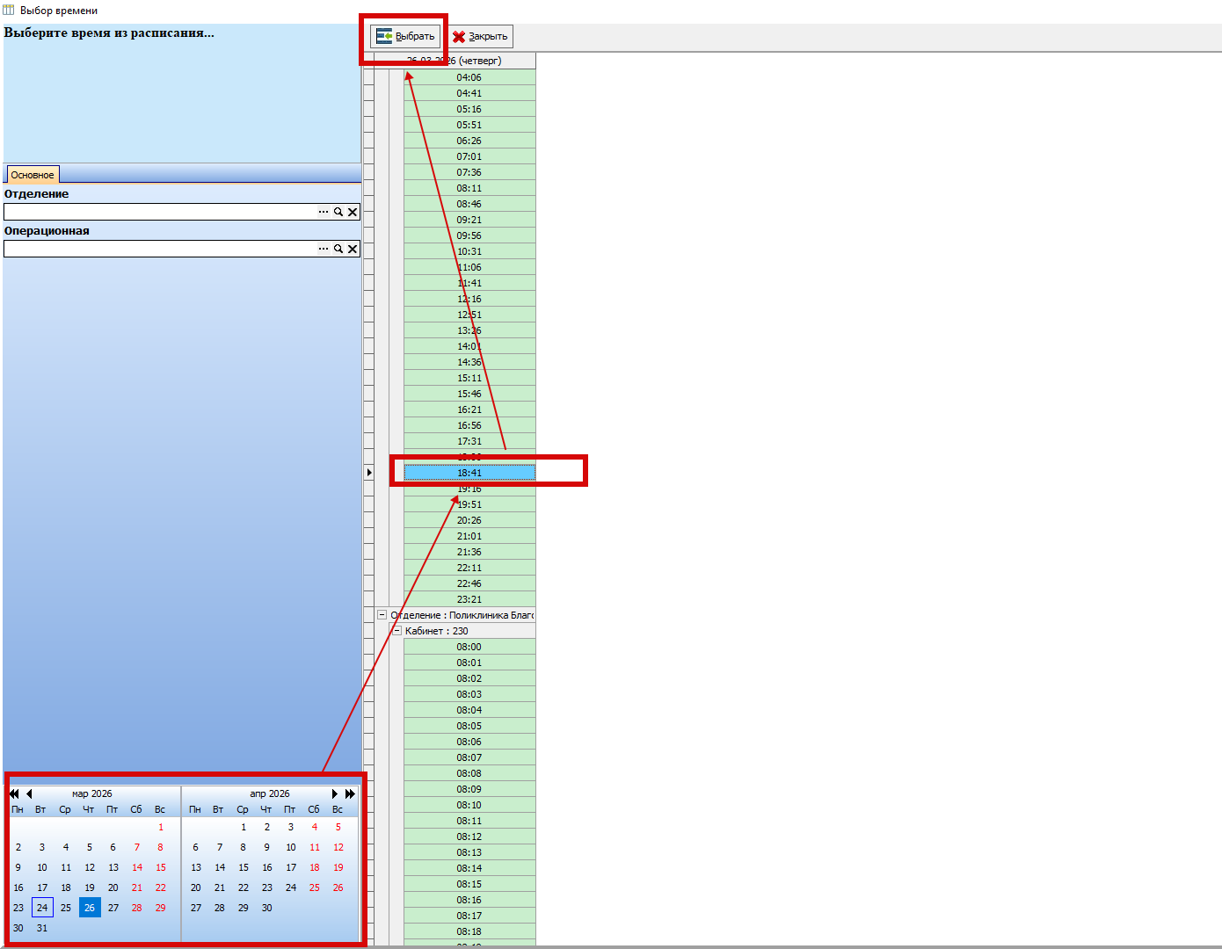Click the Выбрать button

[405, 36]
